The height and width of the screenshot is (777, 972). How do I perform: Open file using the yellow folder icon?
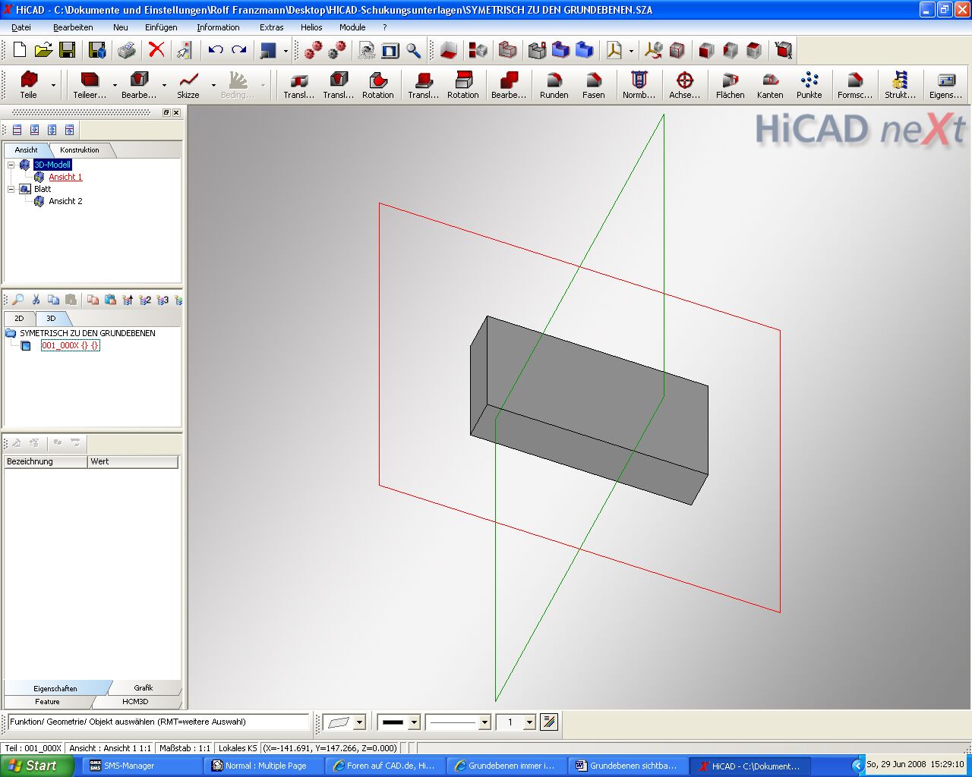(x=43, y=50)
